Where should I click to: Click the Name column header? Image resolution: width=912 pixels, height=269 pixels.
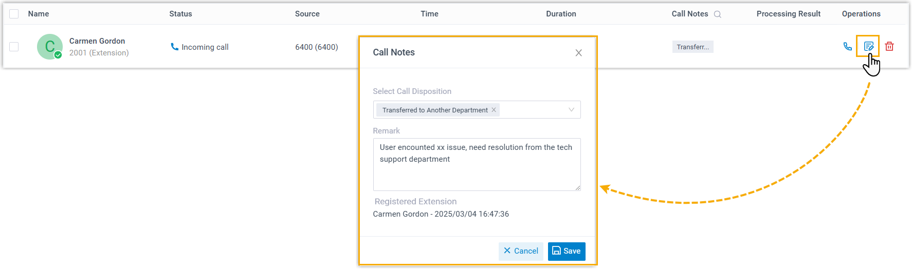[39, 14]
